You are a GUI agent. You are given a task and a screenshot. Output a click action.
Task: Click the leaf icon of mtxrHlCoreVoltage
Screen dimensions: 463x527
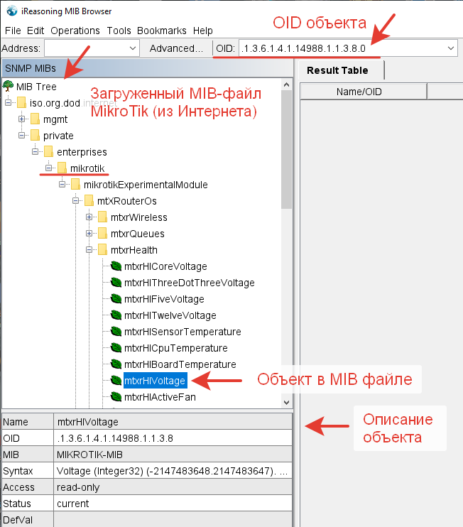(x=116, y=266)
